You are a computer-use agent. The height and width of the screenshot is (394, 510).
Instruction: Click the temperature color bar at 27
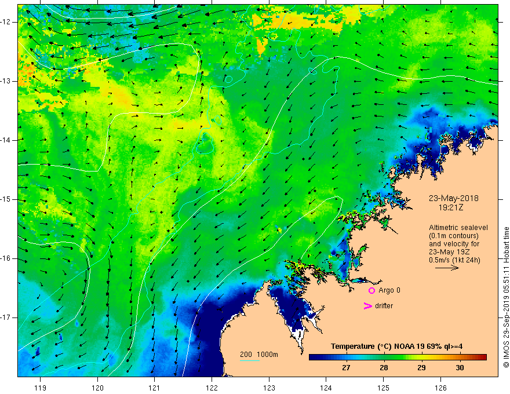point(346,357)
